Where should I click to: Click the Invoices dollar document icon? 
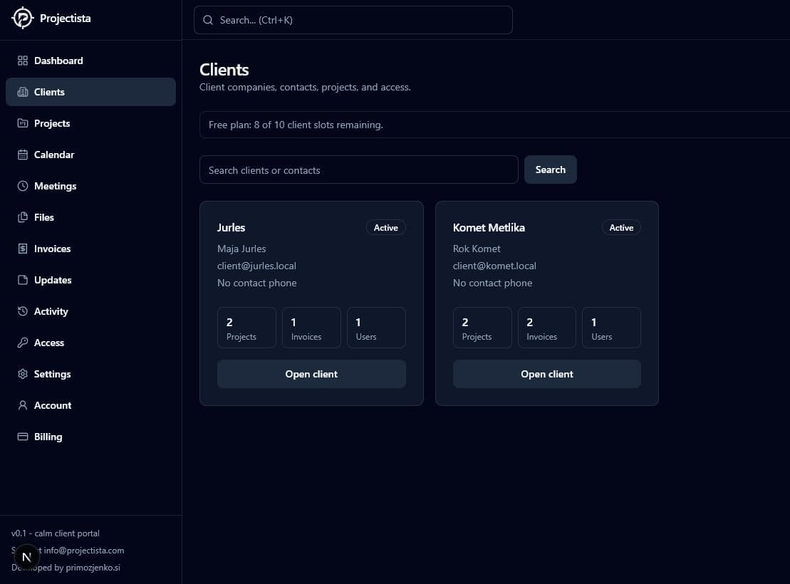[23, 249]
